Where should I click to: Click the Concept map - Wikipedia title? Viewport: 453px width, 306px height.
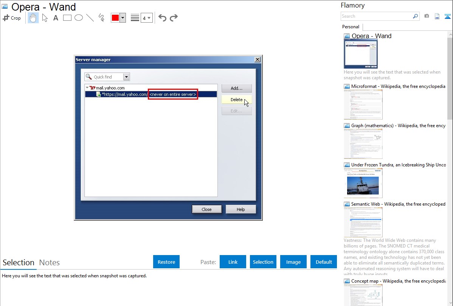tap(399, 281)
